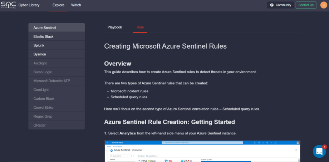Open the user avatar J menu
This screenshot has width=329, height=162.
(324, 5)
